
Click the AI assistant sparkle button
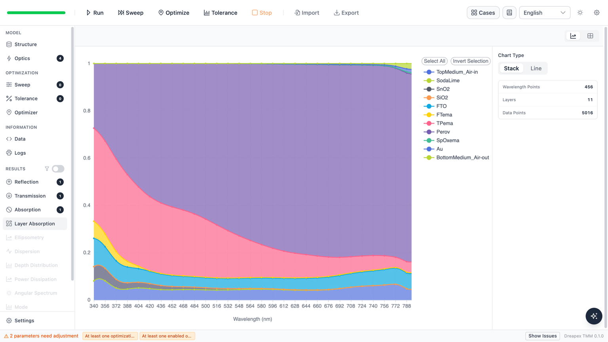point(594,316)
